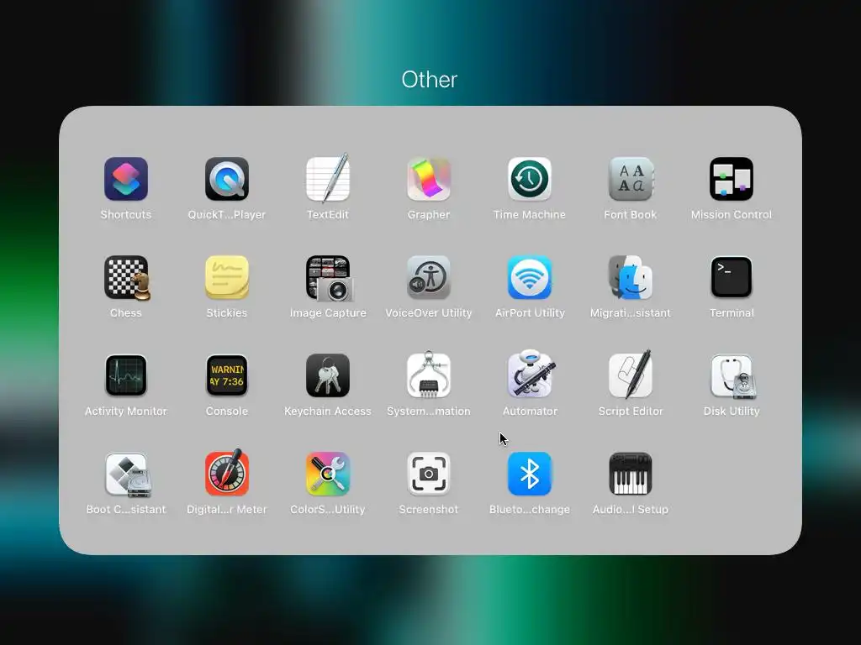Click the "Audio...I Setup" label

pos(631,509)
